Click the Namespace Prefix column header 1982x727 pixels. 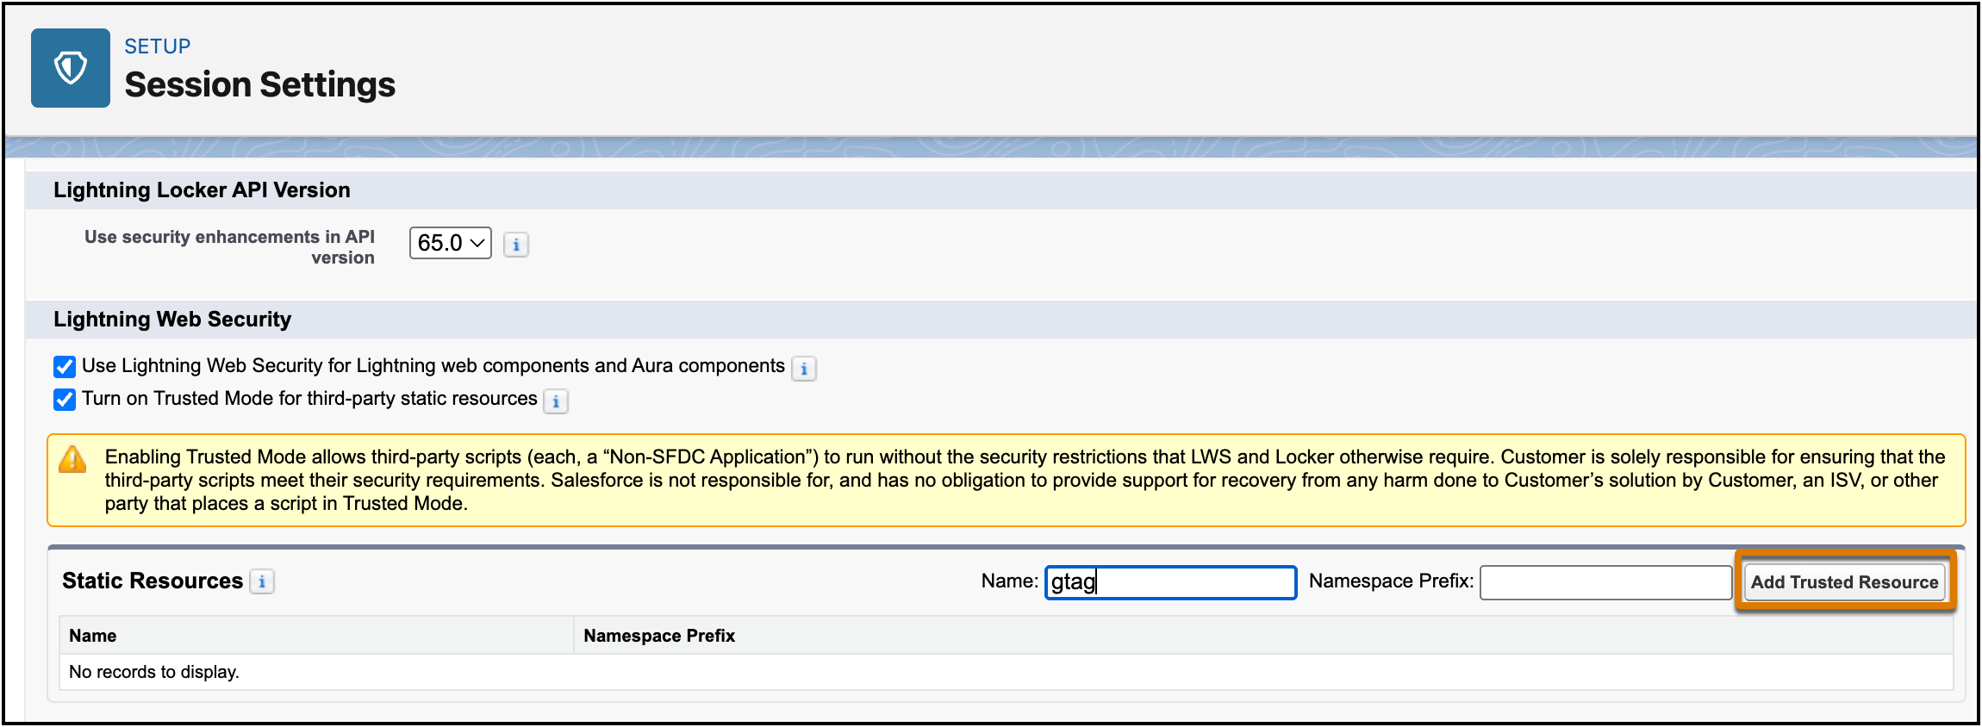tap(659, 635)
